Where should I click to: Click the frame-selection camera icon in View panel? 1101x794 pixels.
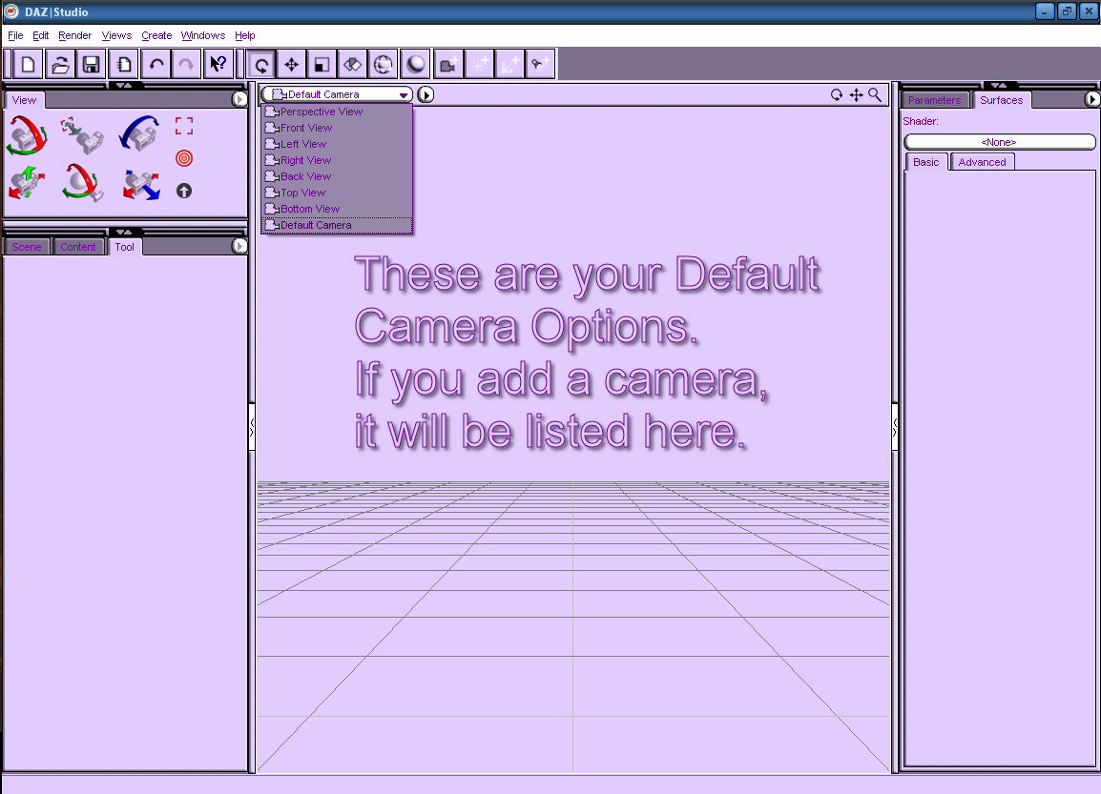82,135
